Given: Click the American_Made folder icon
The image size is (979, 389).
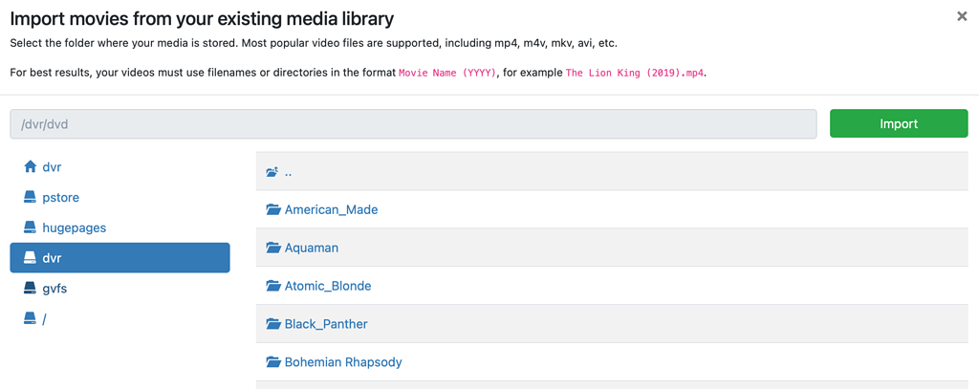Looking at the screenshot, I should tap(273, 210).
